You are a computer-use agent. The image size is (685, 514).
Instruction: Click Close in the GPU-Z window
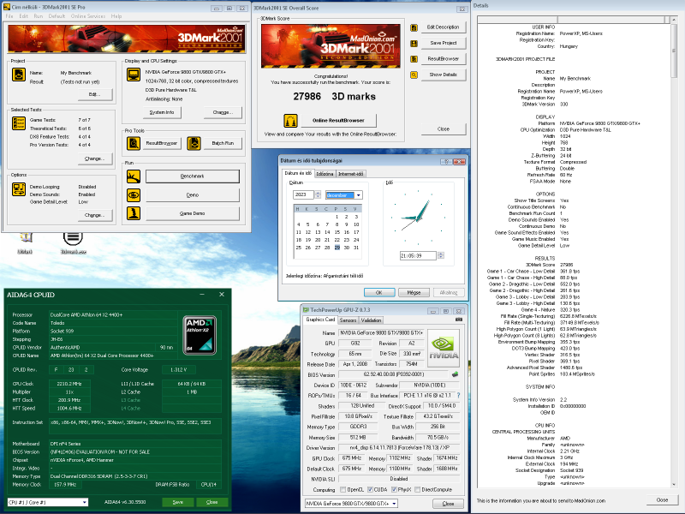point(448,504)
